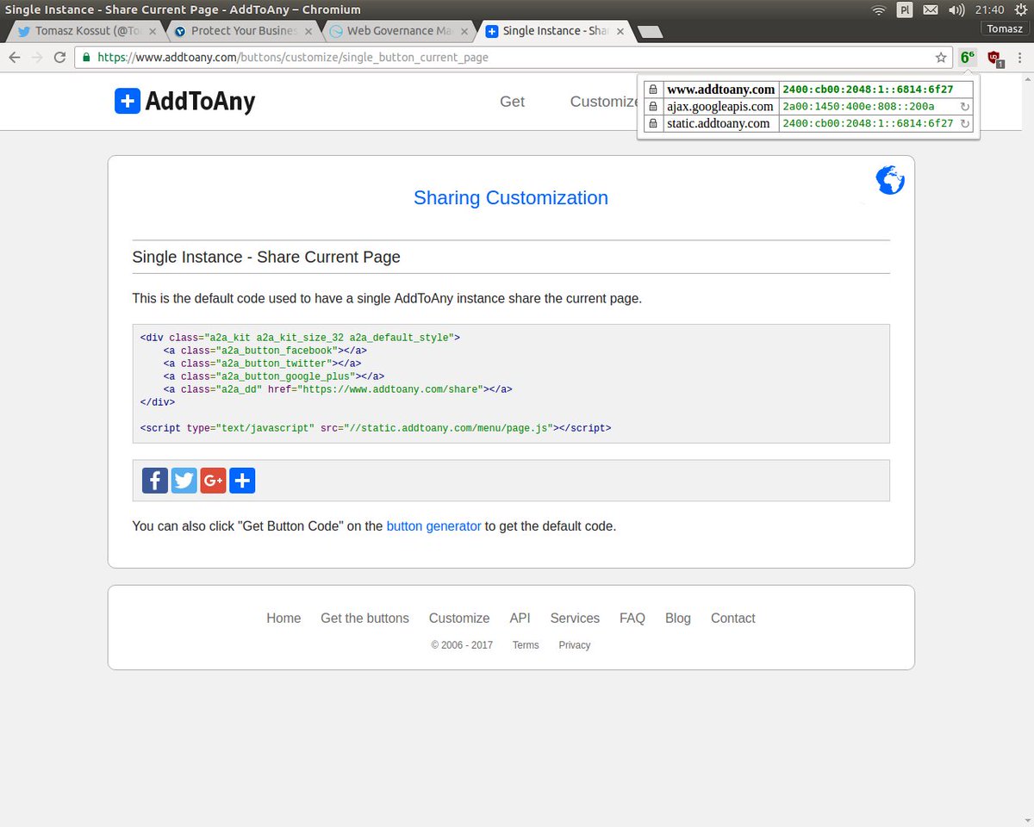Click the green padlock secure icon
Image resolution: width=1034 pixels, height=827 pixels.
point(86,58)
